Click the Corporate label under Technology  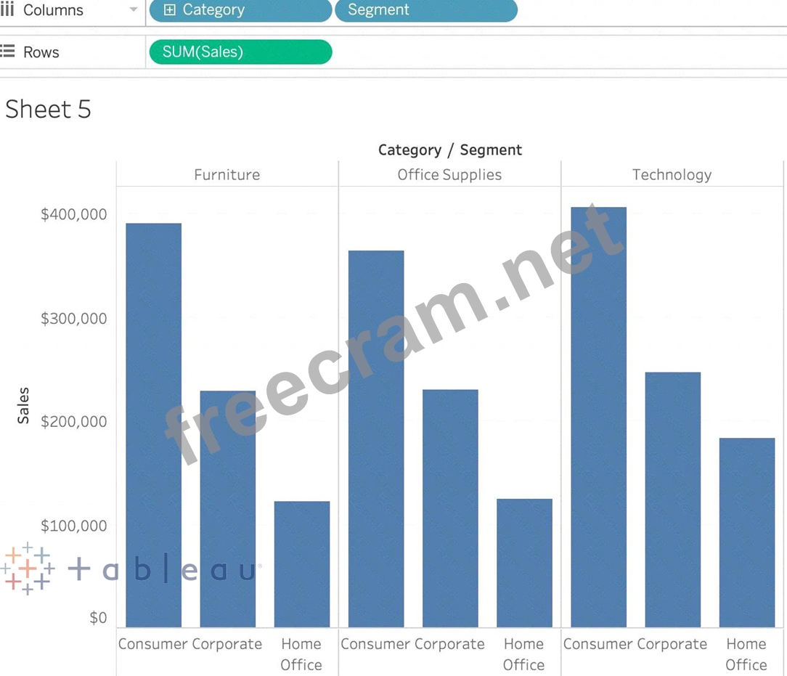pyautogui.click(x=672, y=644)
